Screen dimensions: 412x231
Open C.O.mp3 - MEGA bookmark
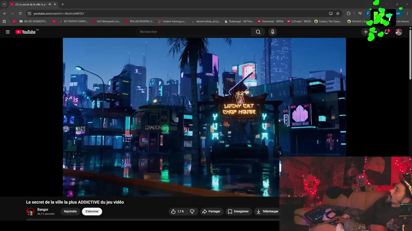click(299, 21)
